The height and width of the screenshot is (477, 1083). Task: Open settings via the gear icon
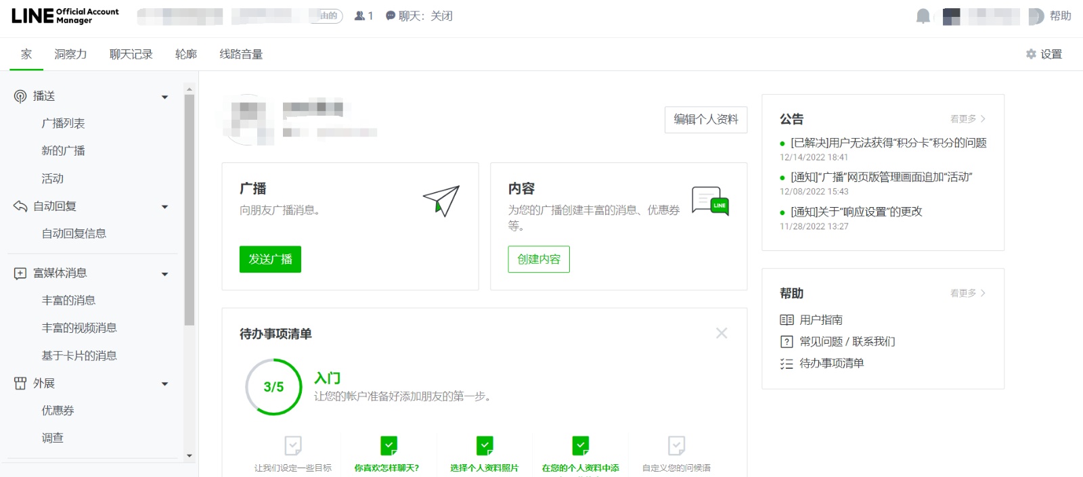1031,54
